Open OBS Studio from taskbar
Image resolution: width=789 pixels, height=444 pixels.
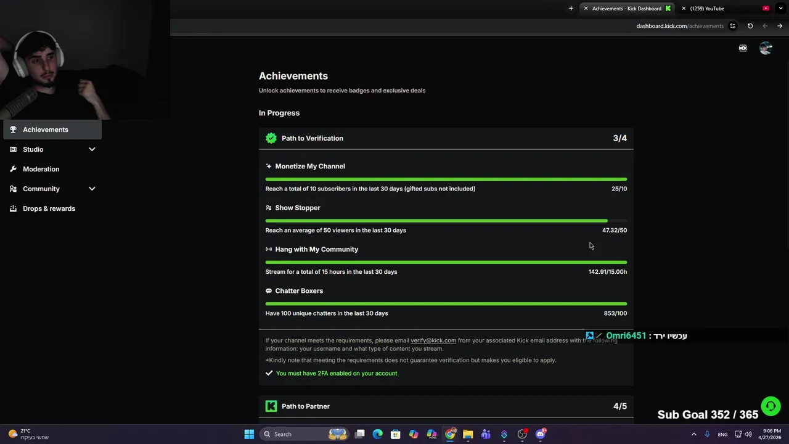tap(522, 434)
